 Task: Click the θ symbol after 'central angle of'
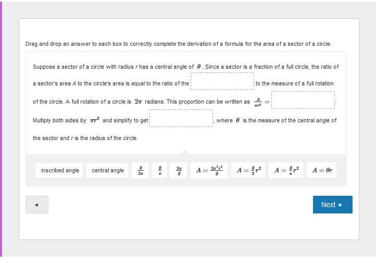coord(199,67)
